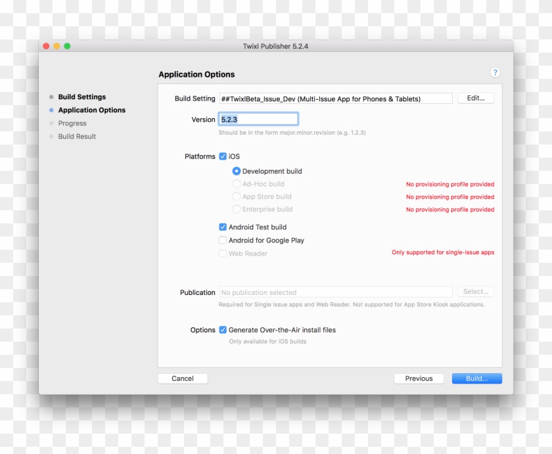Open the Build Settings step
The image size is (552, 454).
(x=81, y=97)
